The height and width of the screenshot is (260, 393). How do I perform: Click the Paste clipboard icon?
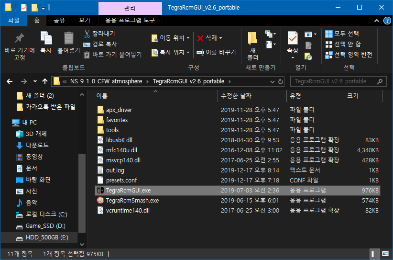(68, 38)
